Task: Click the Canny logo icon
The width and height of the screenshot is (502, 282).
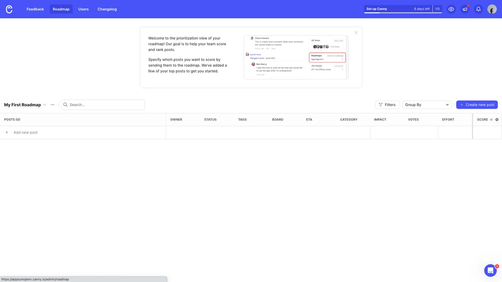Action: coord(9,9)
